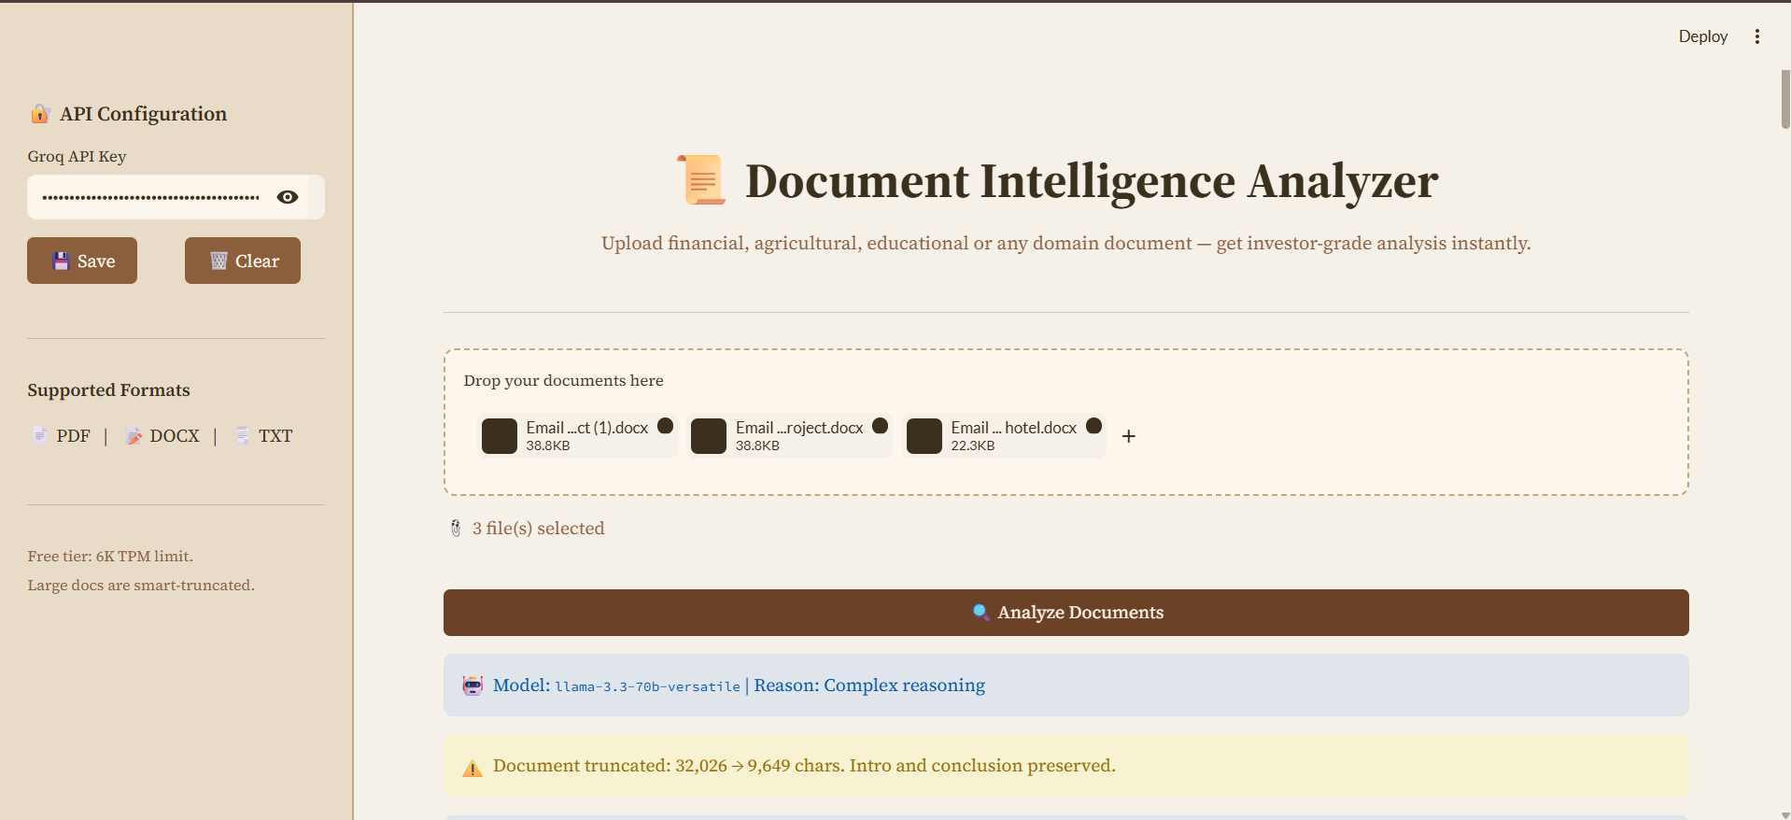The image size is (1791, 820).
Task: Remove the Email ... hotel.docx file
Action: pos(1093,426)
